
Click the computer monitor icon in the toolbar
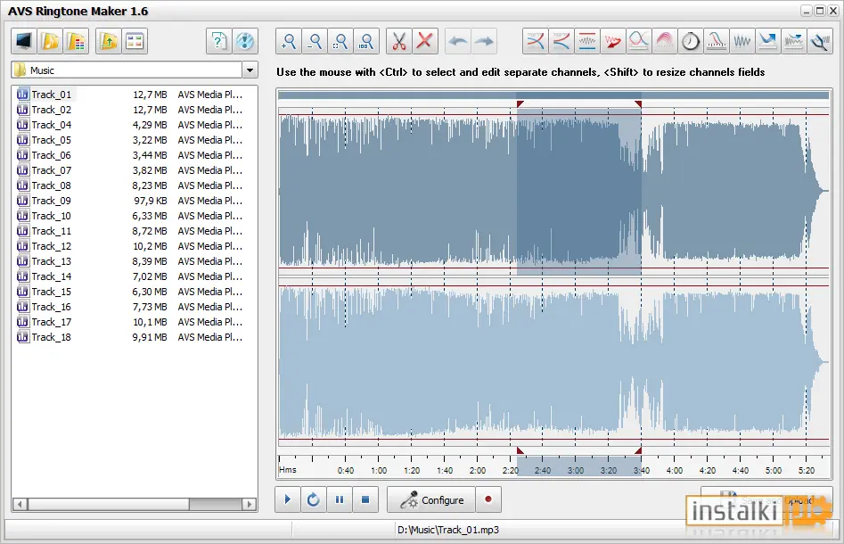(x=24, y=42)
